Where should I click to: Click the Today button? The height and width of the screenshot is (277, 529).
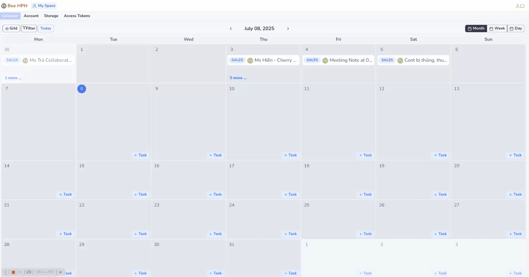pyautogui.click(x=46, y=28)
